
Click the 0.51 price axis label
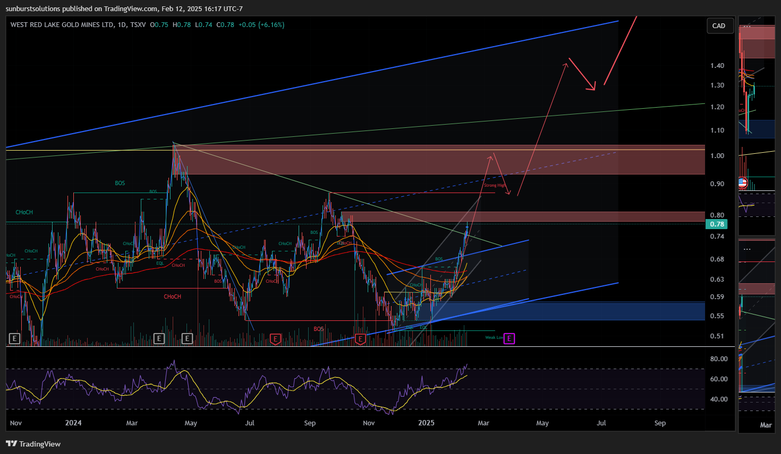(717, 336)
